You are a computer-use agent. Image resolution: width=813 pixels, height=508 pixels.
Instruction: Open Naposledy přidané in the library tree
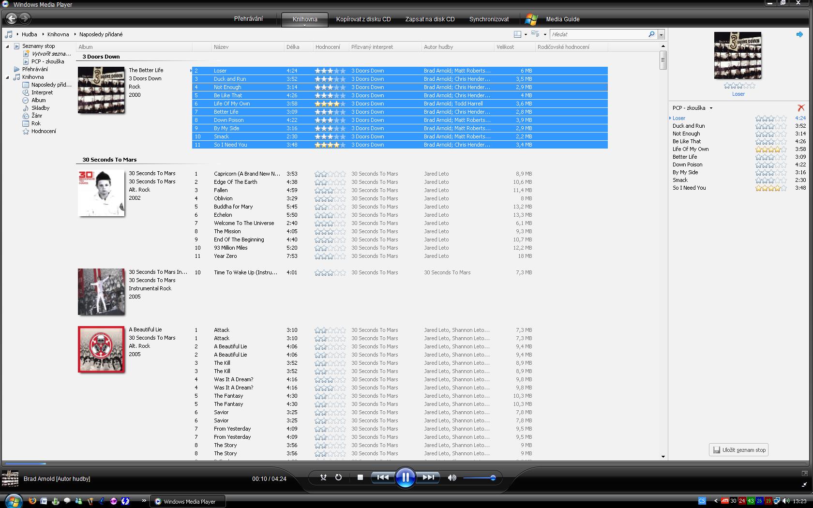point(51,85)
